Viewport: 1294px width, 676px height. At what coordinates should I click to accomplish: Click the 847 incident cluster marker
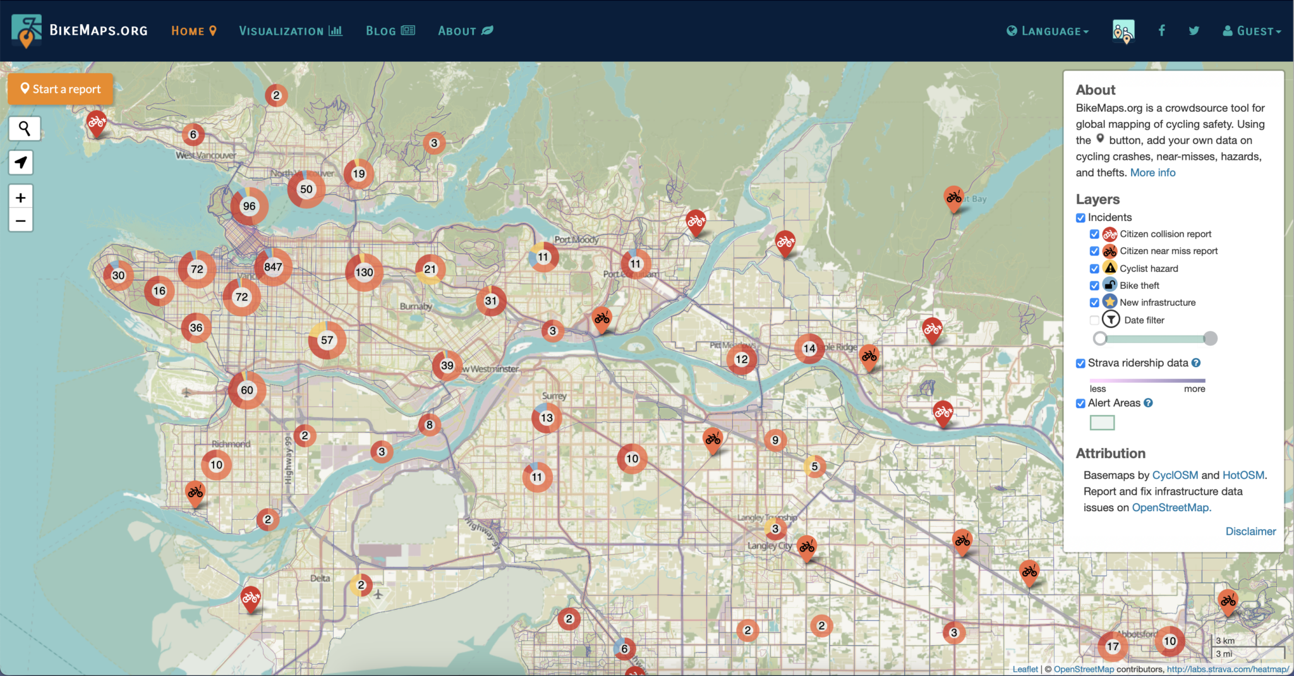pos(273,267)
